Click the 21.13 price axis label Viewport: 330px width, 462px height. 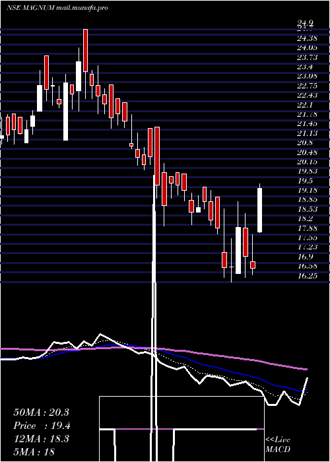307,133
